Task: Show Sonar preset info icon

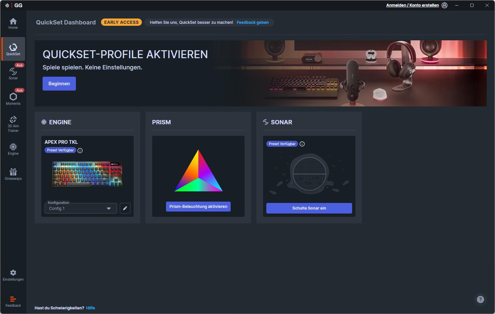Action: tap(302, 144)
